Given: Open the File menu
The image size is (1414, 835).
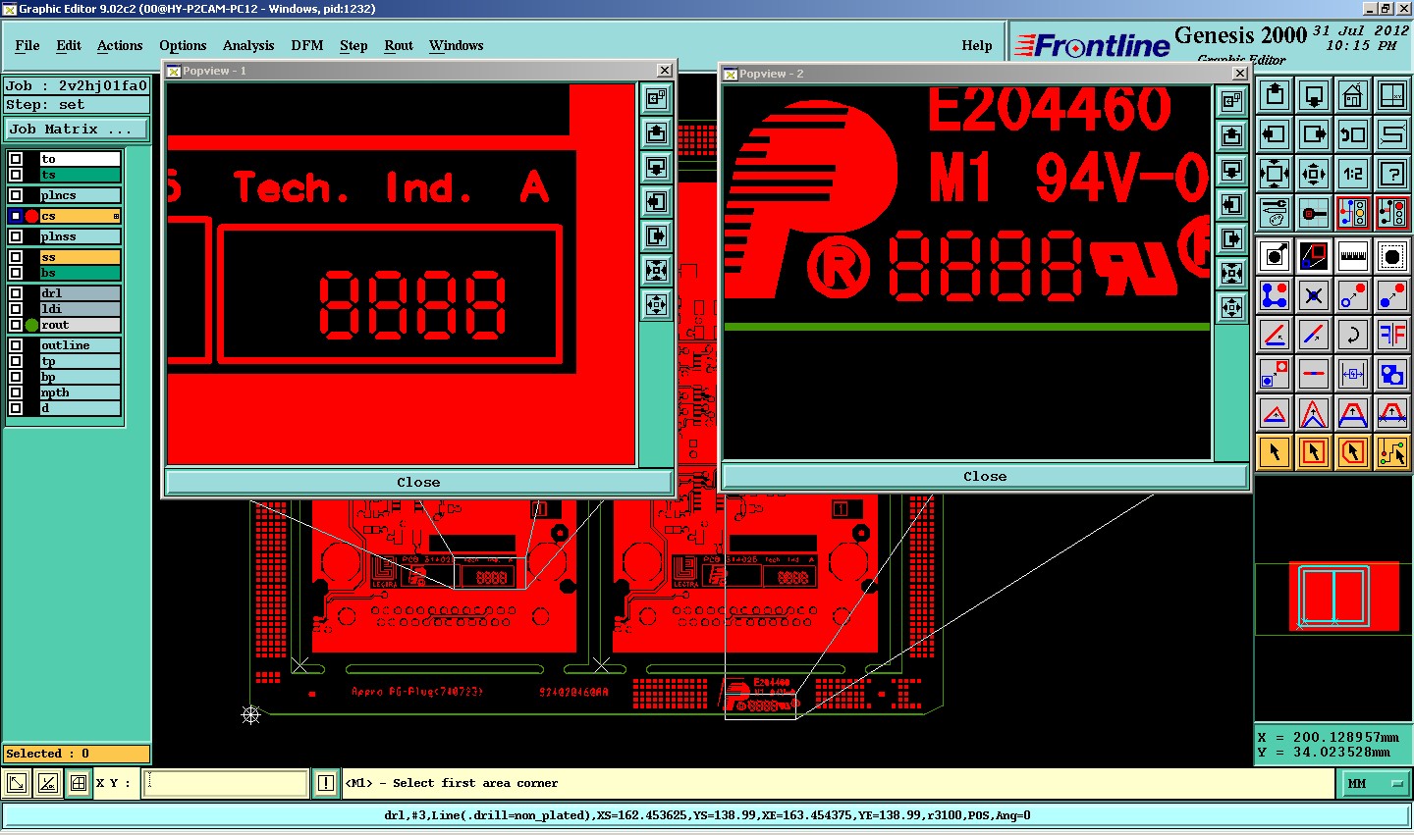Looking at the screenshot, I should pos(27,45).
